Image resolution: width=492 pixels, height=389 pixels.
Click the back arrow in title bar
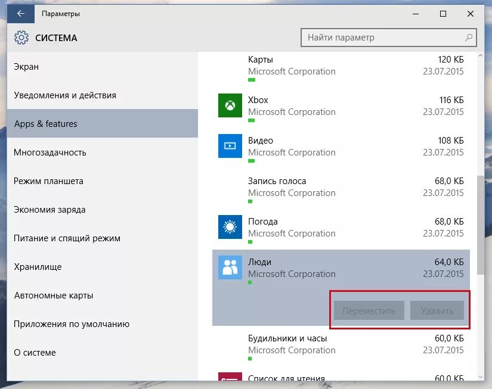pos(21,14)
